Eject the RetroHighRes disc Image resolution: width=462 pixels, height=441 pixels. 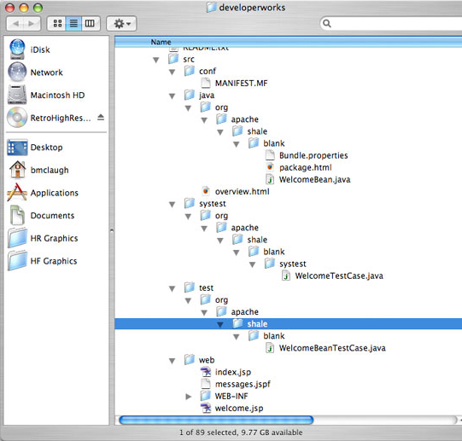(x=101, y=118)
